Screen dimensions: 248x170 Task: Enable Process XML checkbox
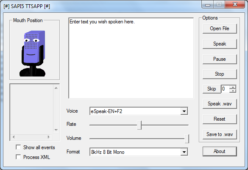click(18, 157)
